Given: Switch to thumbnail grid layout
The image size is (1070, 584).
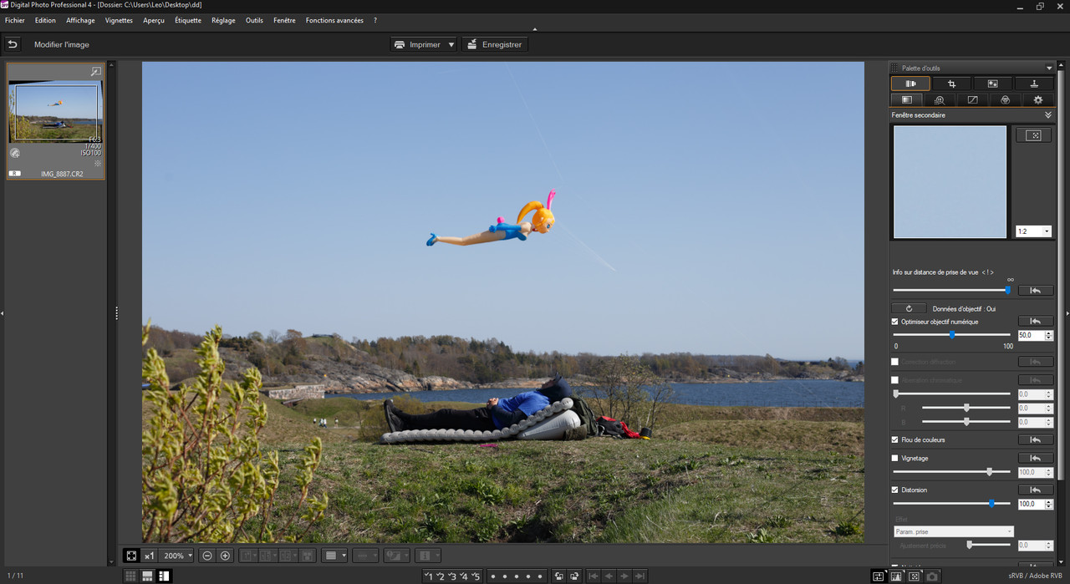Looking at the screenshot, I should (130, 576).
